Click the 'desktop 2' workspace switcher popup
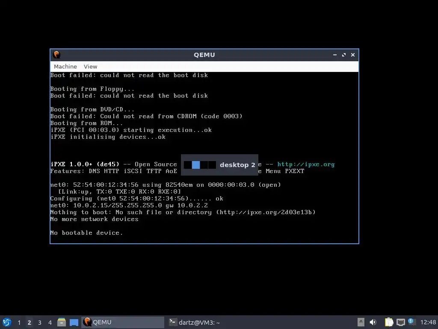438x329 pixels. click(219, 165)
